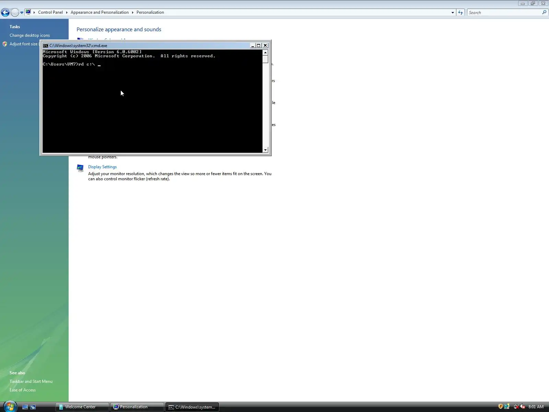
Task: Switch to Welcome Center taskbar button
Action: (82, 407)
